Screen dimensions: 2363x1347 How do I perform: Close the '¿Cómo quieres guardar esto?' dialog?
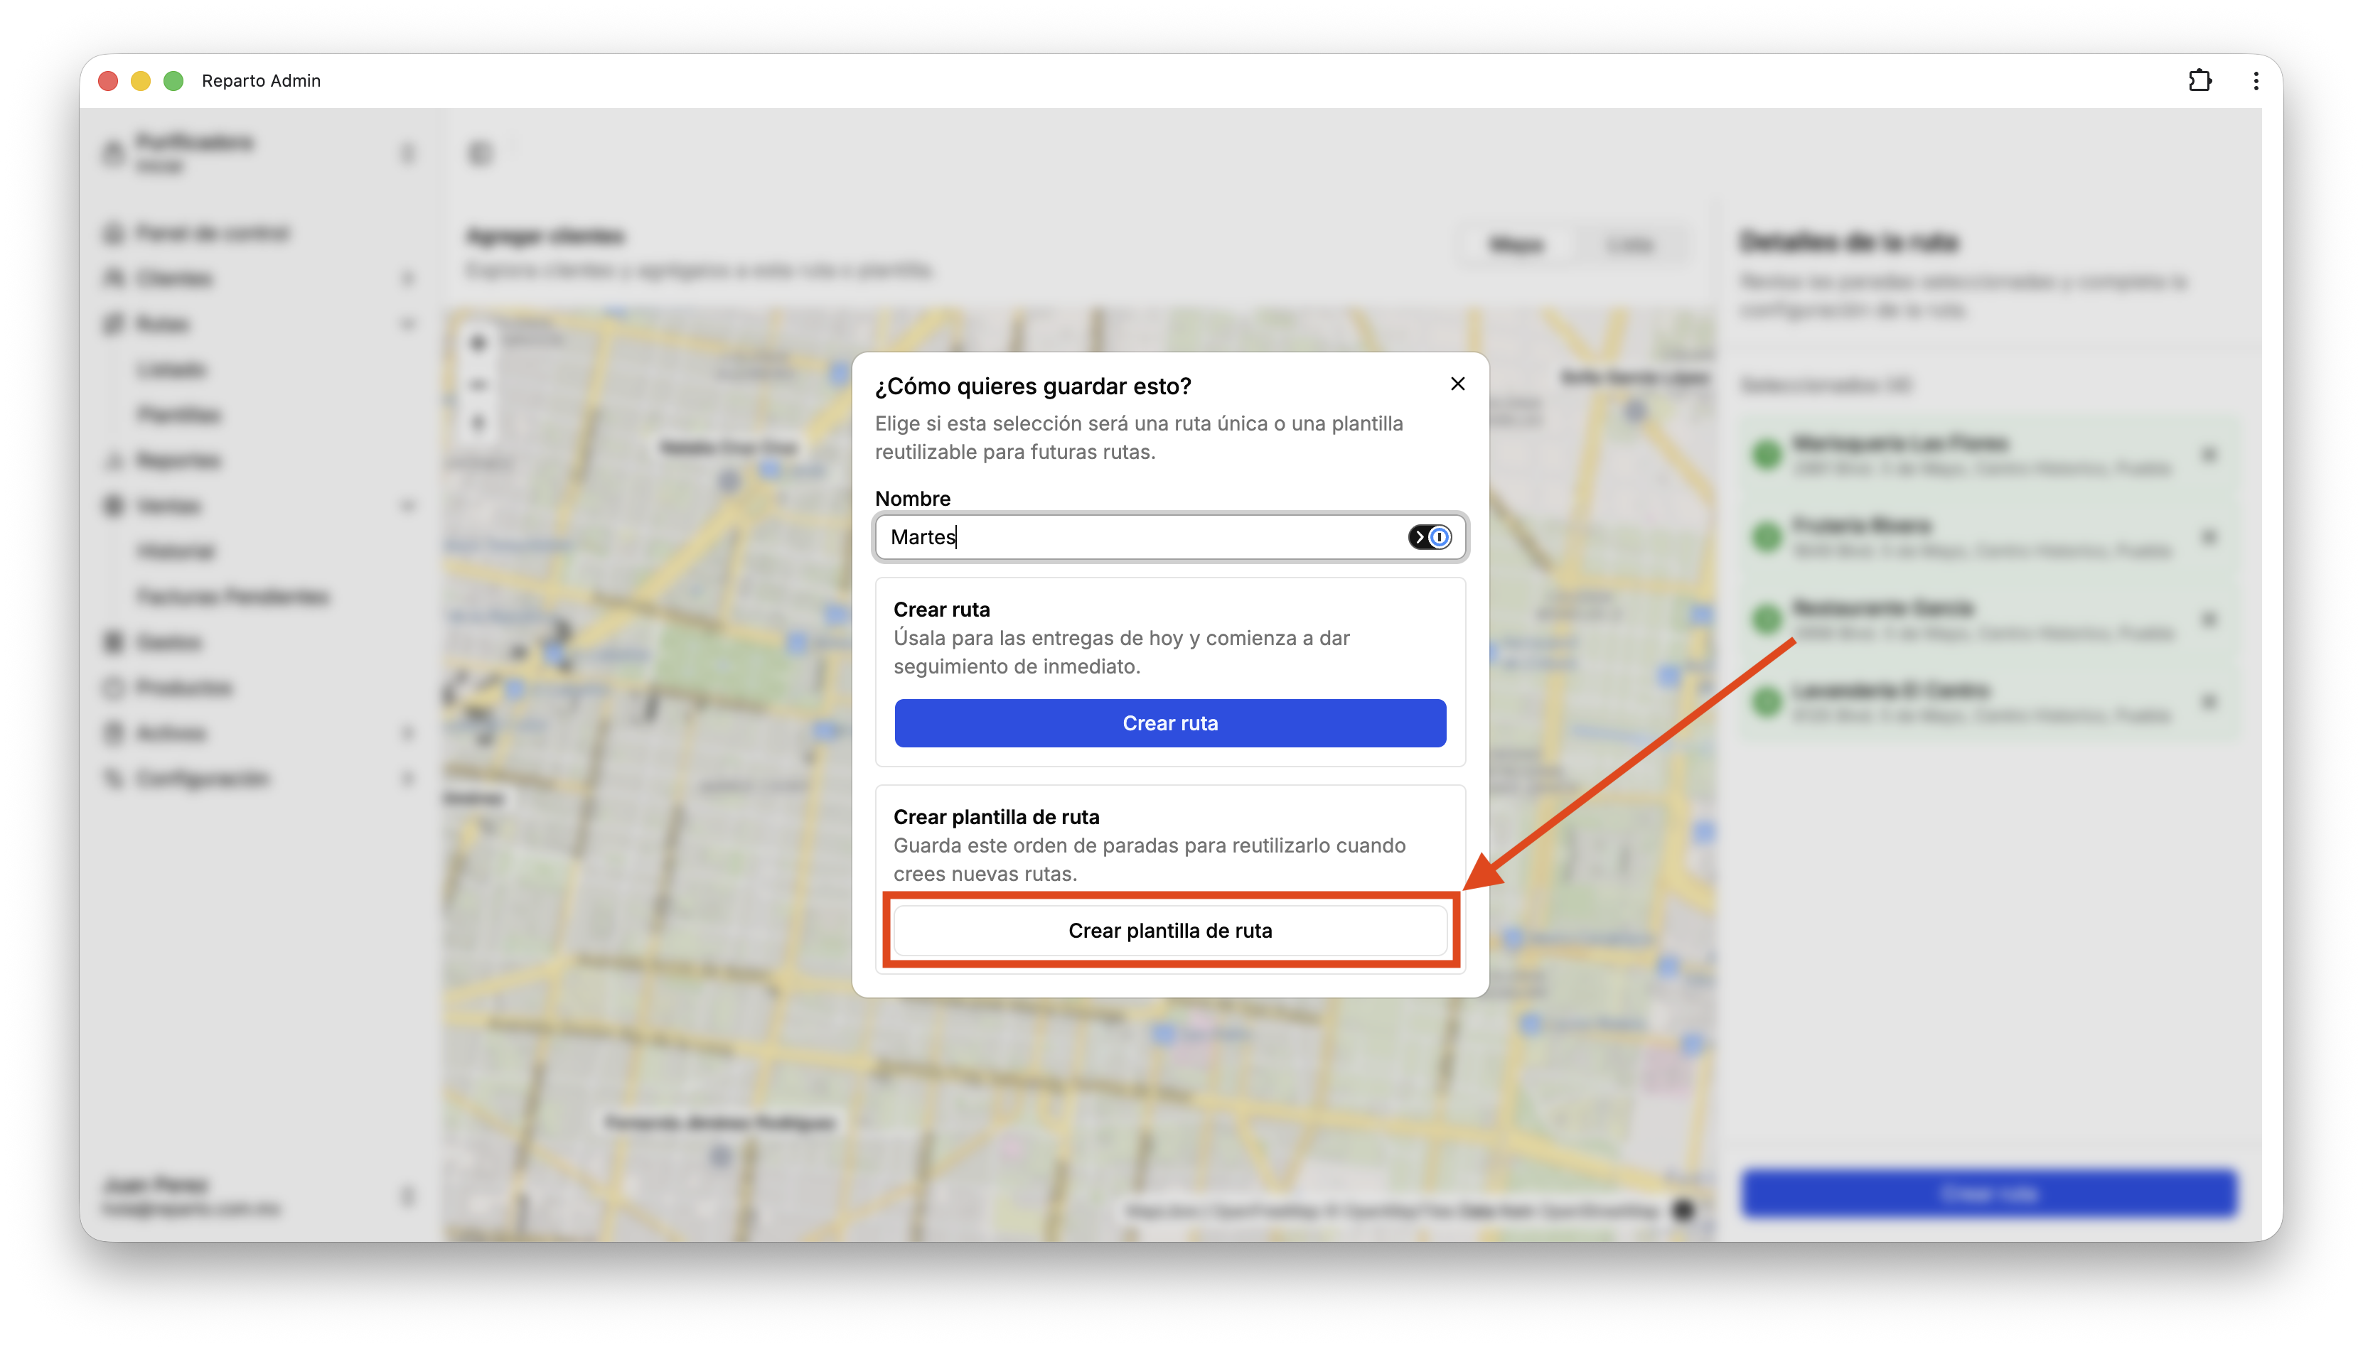pyautogui.click(x=1457, y=384)
